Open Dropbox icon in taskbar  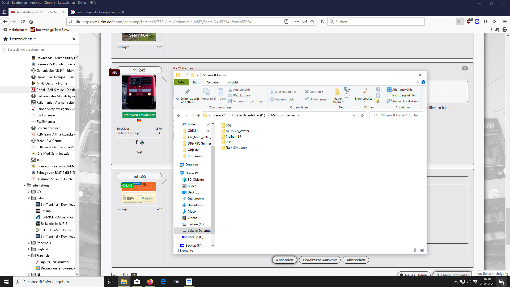click(x=189, y=282)
